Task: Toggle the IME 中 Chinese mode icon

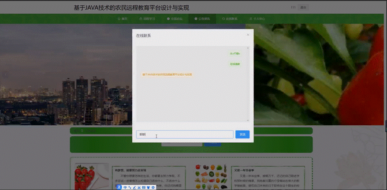Action: (x=125, y=187)
